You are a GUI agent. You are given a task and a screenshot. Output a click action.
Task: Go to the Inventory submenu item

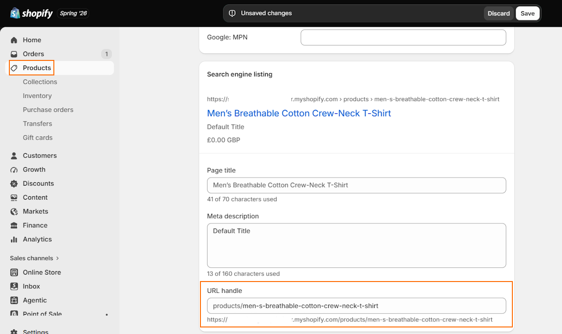click(37, 96)
